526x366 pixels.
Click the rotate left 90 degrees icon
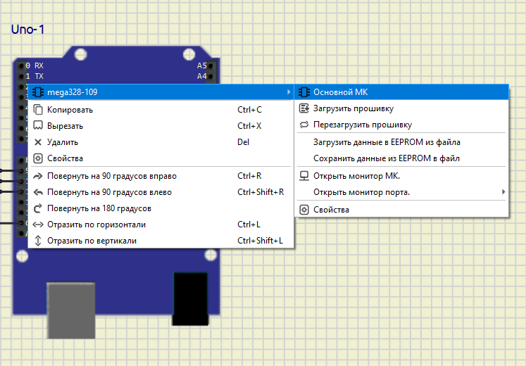click(38, 192)
